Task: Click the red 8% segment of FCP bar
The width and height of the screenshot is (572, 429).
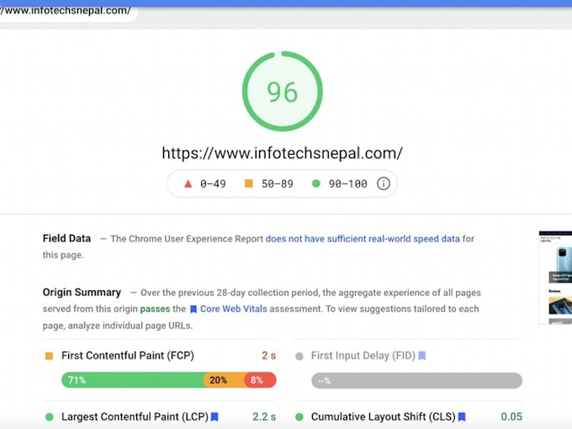Action: pyautogui.click(x=260, y=379)
